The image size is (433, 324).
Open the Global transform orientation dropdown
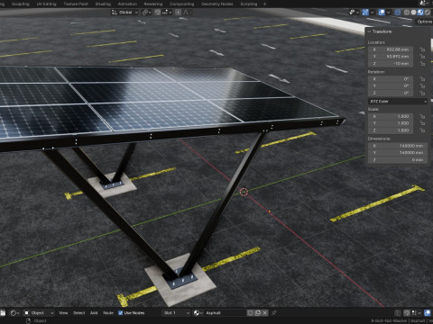coord(124,13)
